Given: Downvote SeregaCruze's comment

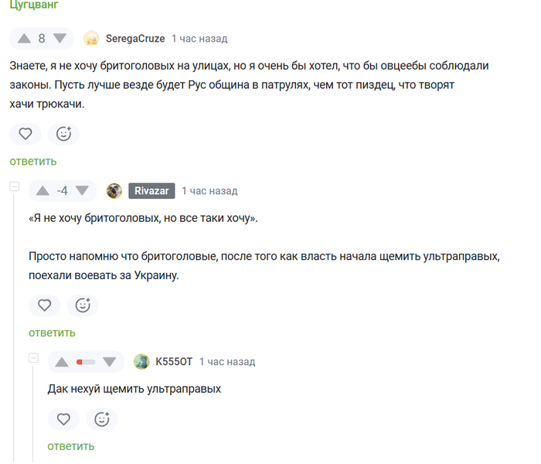Looking at the screenshot, I should (60, 39).
